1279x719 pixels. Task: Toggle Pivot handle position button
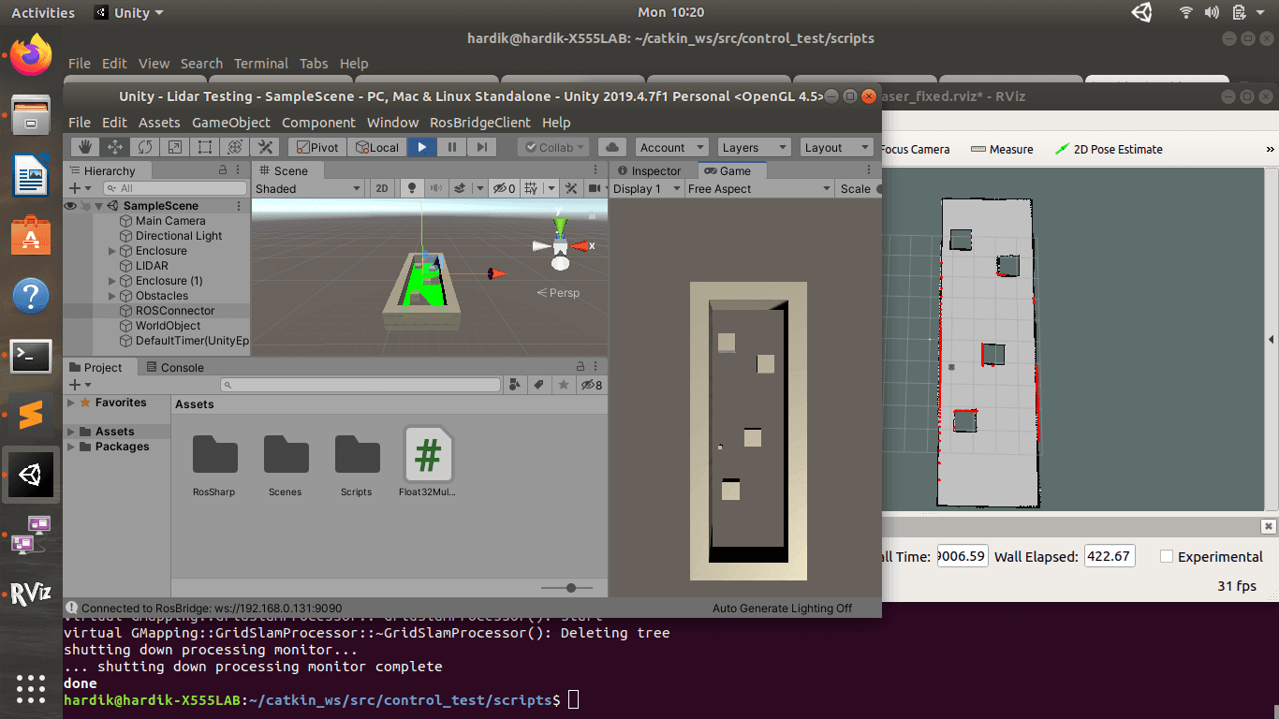[x=317, y=147]
